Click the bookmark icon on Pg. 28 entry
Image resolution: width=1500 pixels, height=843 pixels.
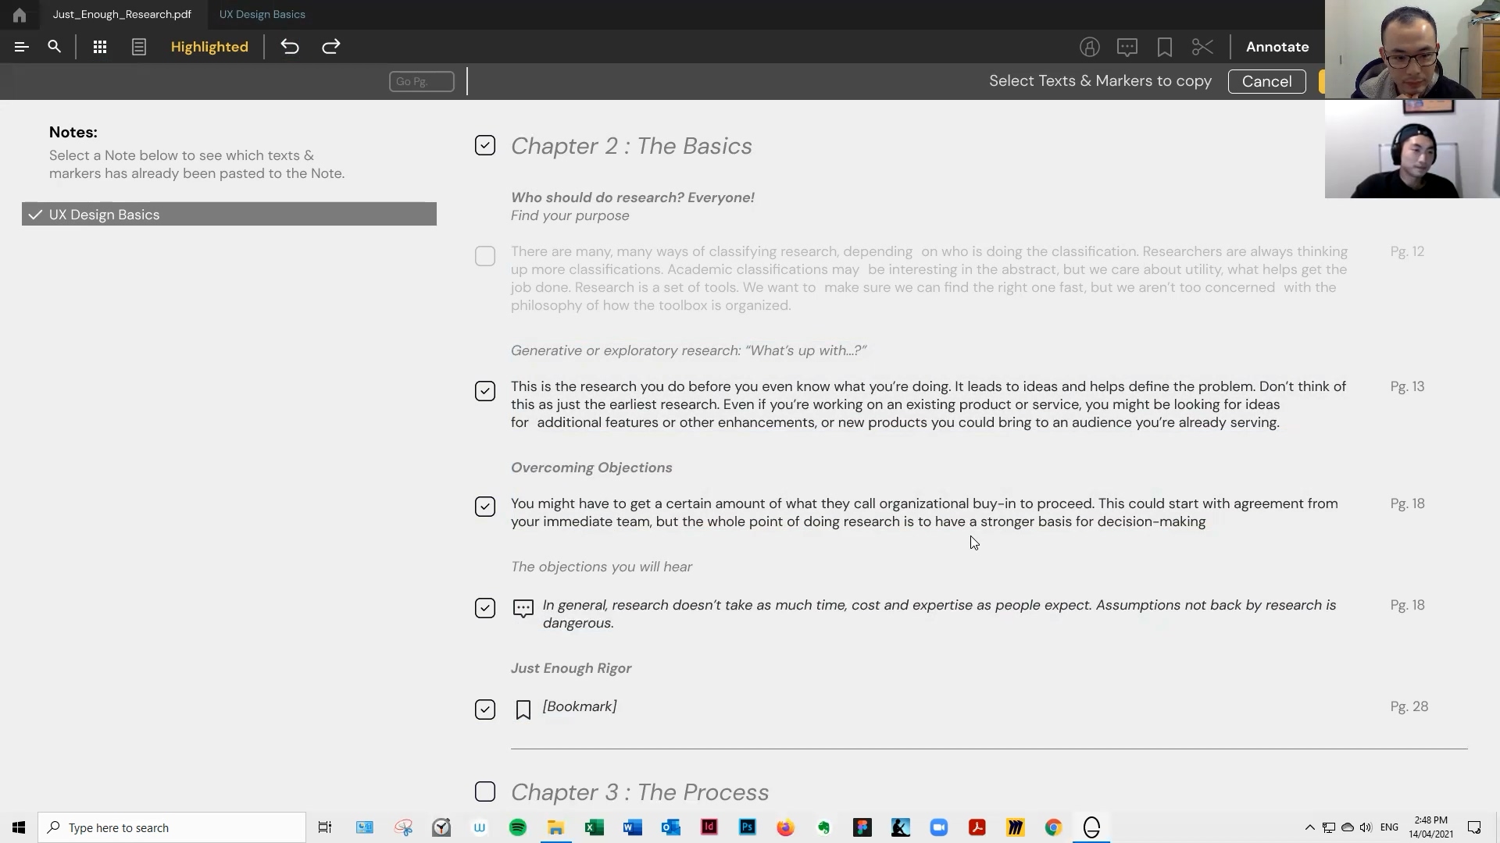523,710
